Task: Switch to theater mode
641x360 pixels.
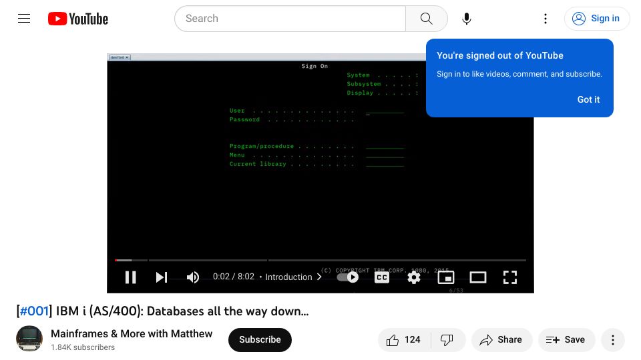Action: pyautogui.click(x=478, y=277)
